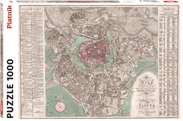Click the TABLE GÉNÉRALE column heading
This screenshot has width=183, height=121.
click(x=37, y=9)
